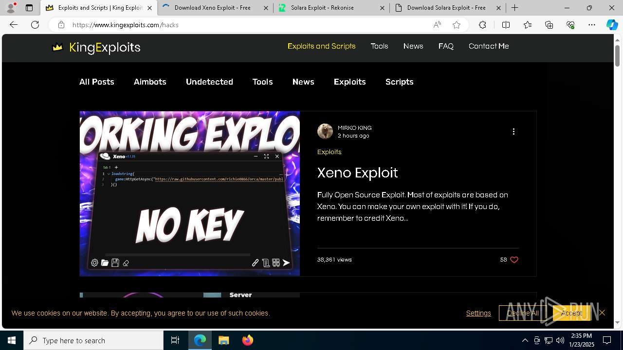623x350 pixels.
Task: Open the Xeno Exploit post thumbnail
Action: tap(190, 193)
